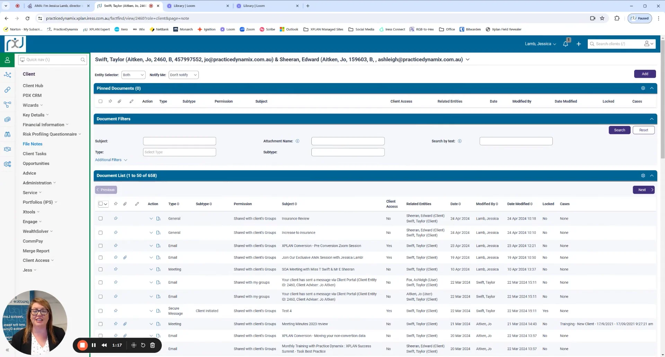Check the Pinned Documents header checkbox
The height and width of the screenshot is (357, 665).
[100, 101]
